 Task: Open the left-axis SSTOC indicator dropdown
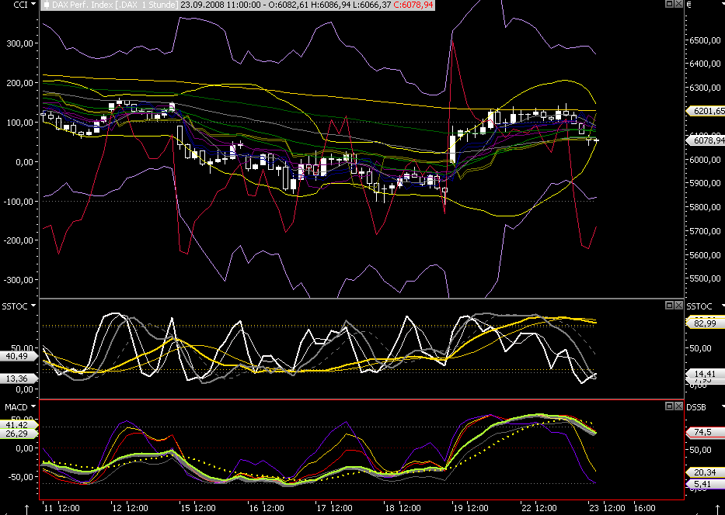pos(33,306)
